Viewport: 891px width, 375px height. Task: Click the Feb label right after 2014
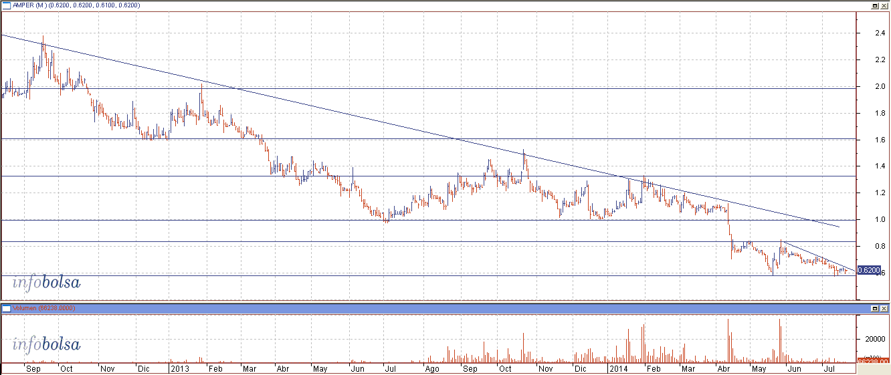(x=654, y=368)
